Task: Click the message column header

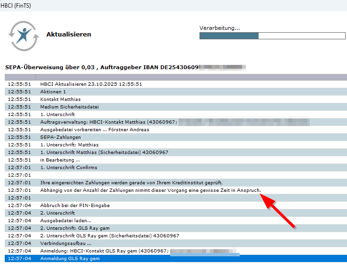Action: click(189, 77)
